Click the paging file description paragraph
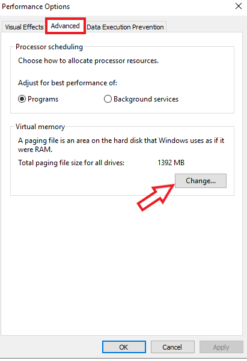This screenshot has width=247, height=361. click(x=121, y=145)
